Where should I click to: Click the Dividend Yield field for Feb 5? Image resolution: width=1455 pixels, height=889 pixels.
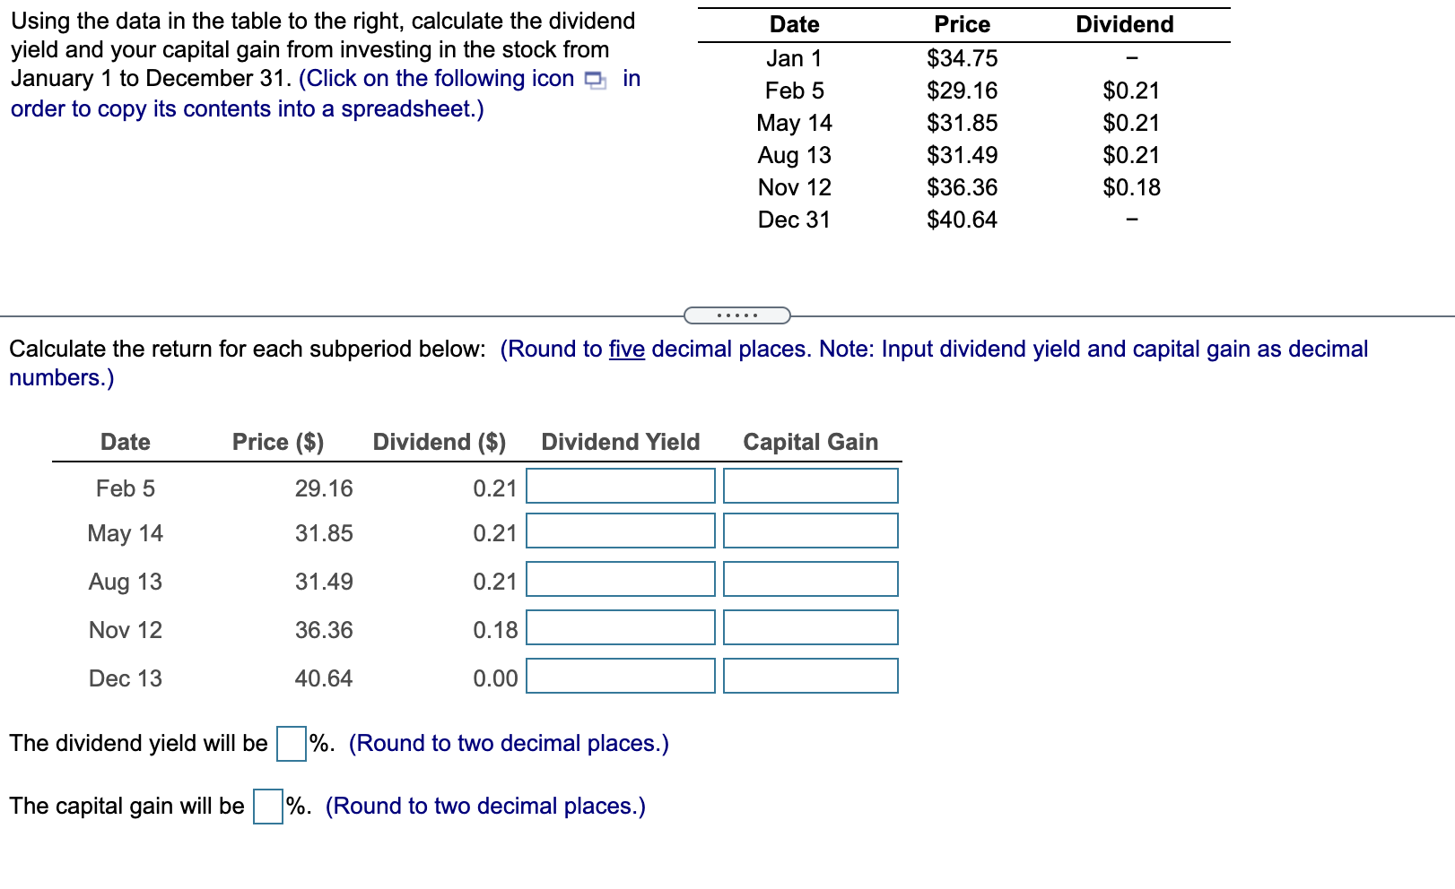pos(620,486)
